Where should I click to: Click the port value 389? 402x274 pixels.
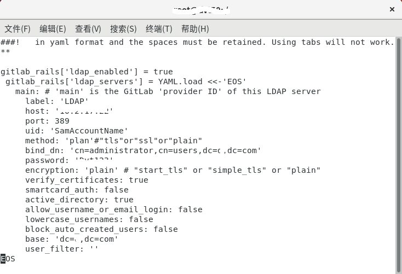tap(62, 121)
